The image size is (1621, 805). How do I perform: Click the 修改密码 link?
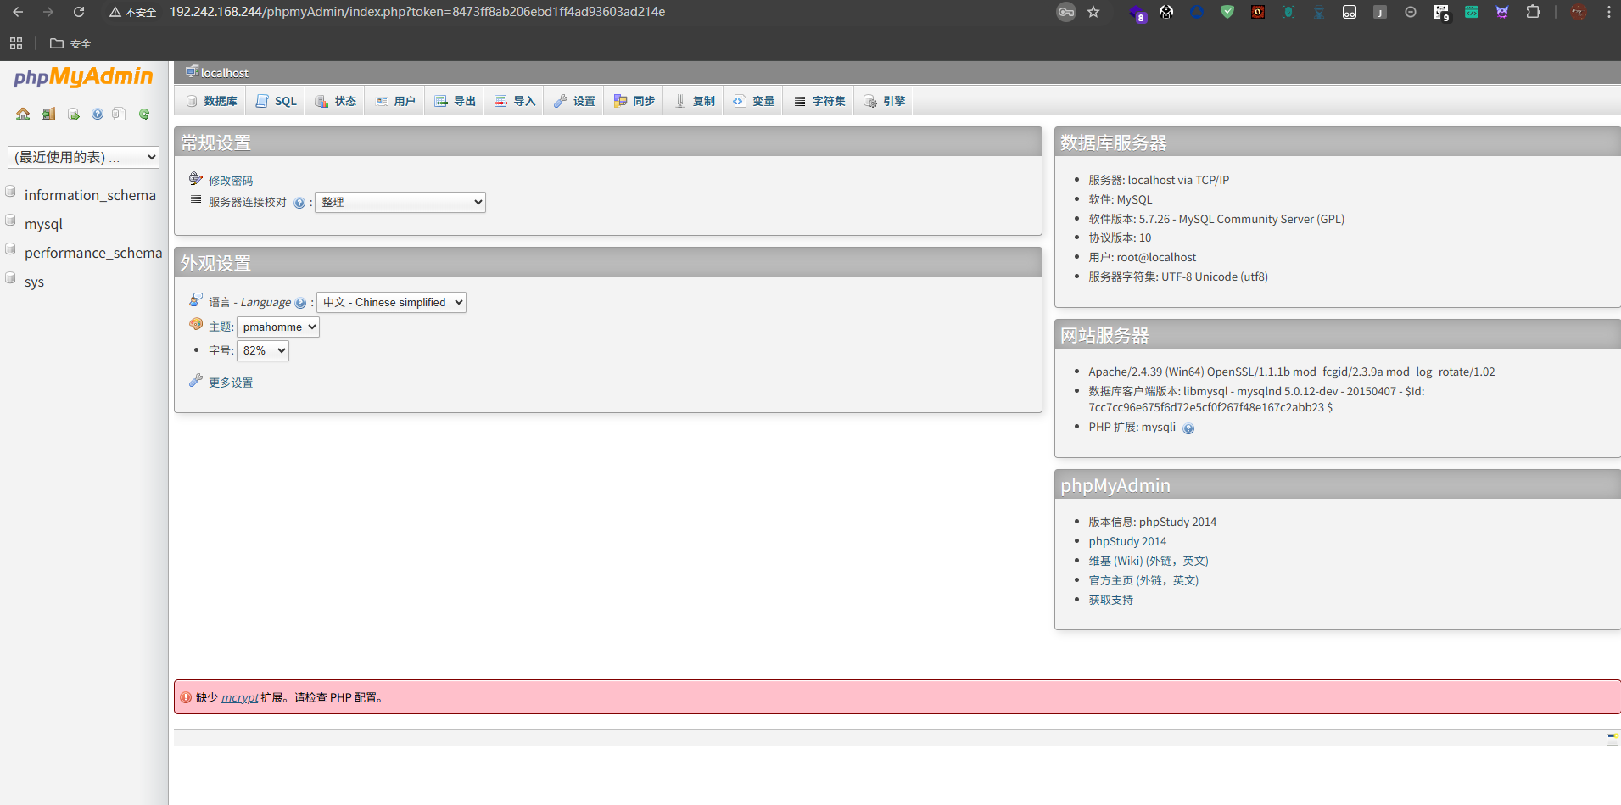(x=231, y=181)
